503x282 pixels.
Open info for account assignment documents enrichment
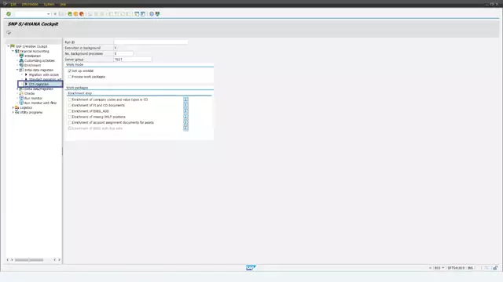click(185, 122)
